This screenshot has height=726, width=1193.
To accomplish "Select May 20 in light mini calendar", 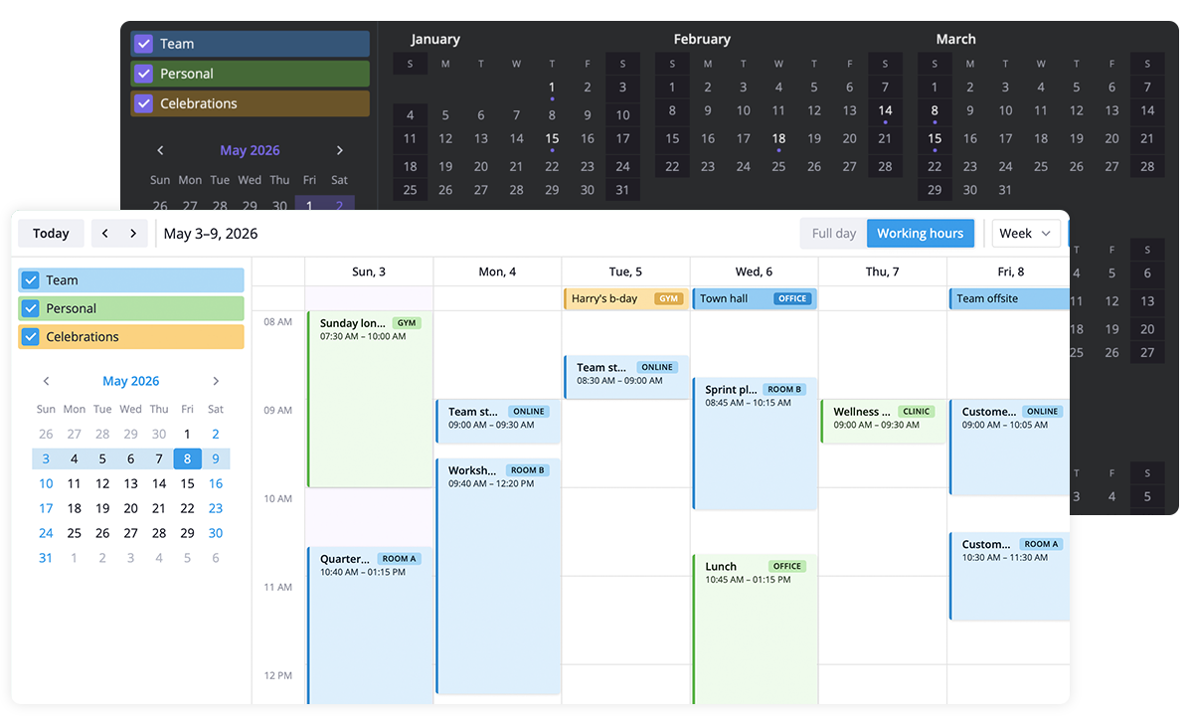I will (130, 508).
